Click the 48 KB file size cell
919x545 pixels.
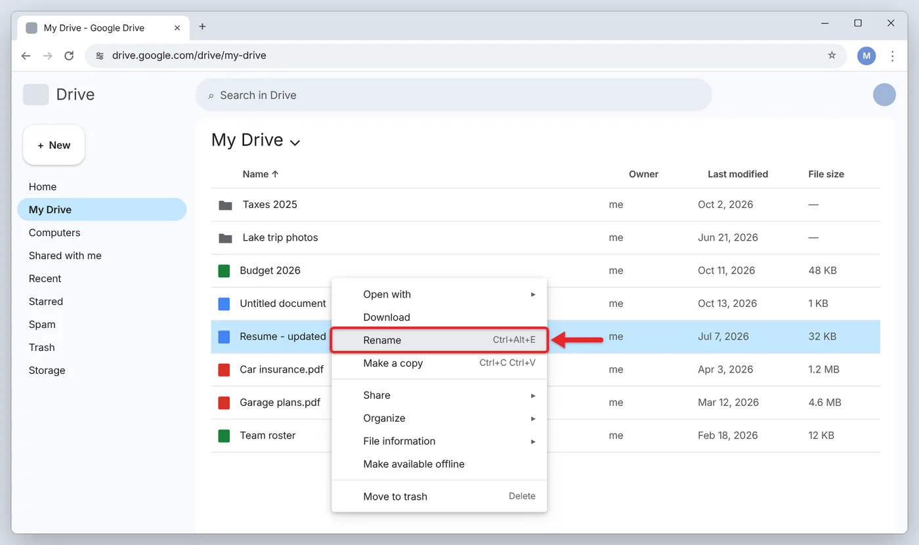point(823,270)
